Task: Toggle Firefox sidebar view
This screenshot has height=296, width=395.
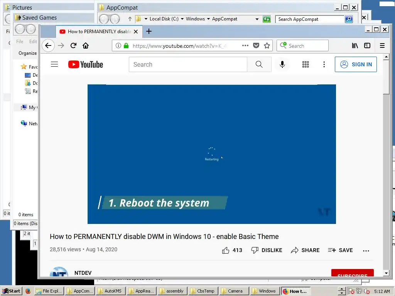Action: (367, 45)
